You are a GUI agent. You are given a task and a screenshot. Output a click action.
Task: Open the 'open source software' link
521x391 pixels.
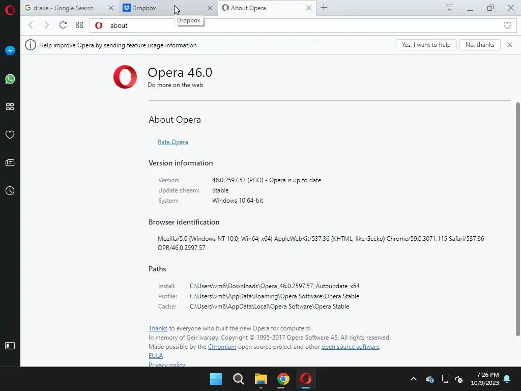[x=350, y=346]
